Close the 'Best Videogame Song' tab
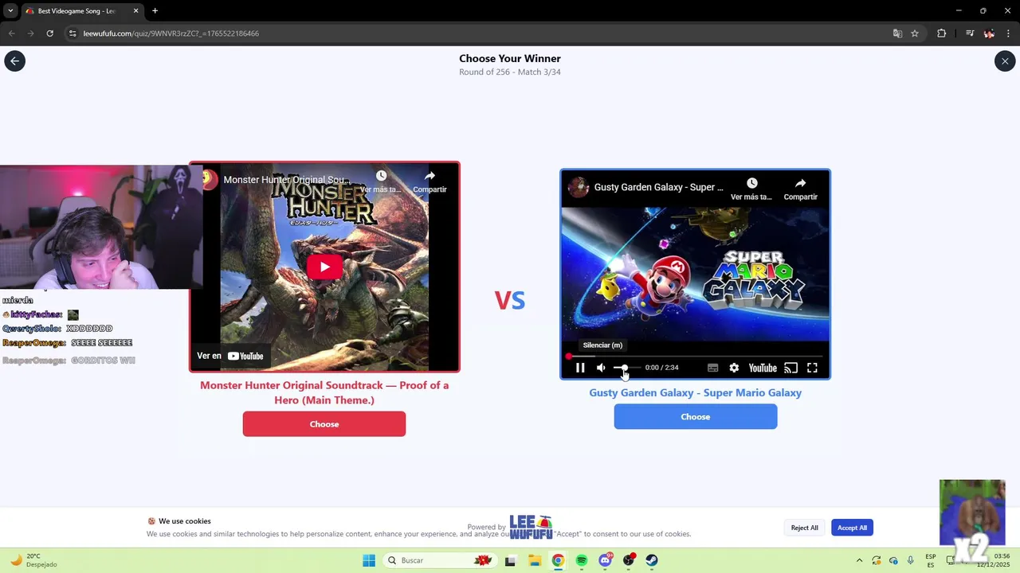Image resolution: width=1020 pixels, height=573 pixels. (x=135, y=11)
